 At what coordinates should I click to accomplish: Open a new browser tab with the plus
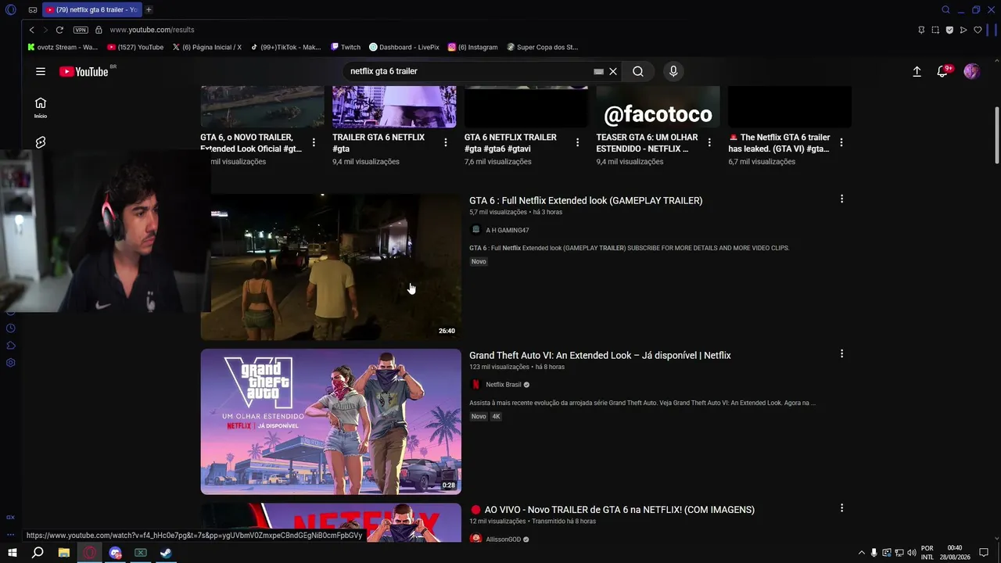(149, 10)
